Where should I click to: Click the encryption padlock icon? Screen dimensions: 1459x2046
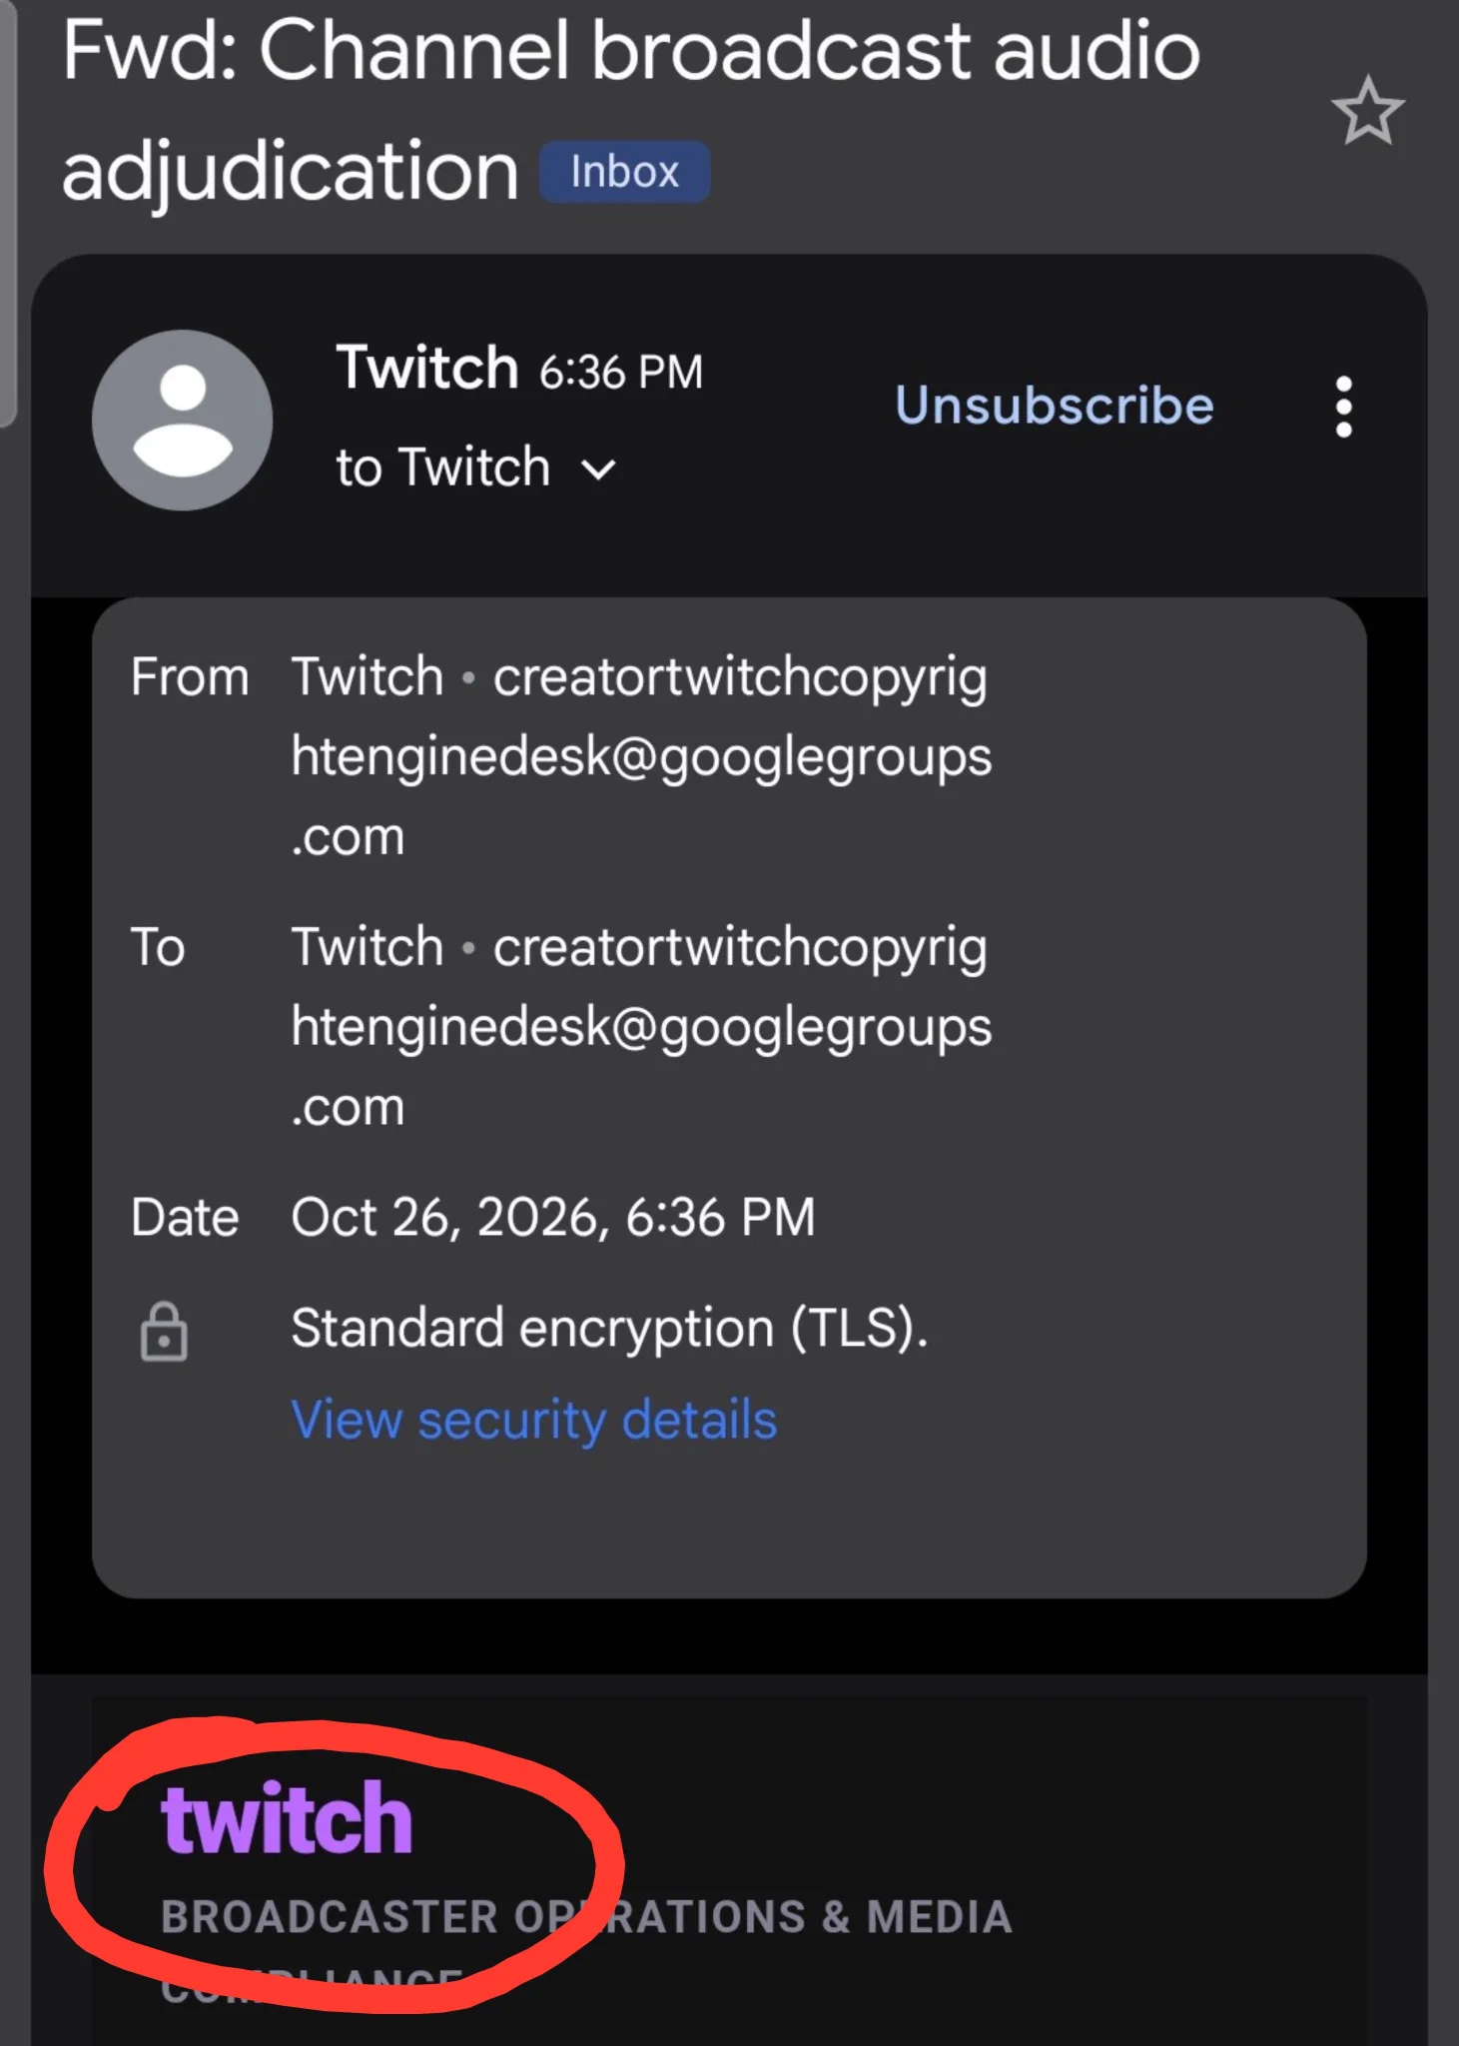[x=164, y=1332]
